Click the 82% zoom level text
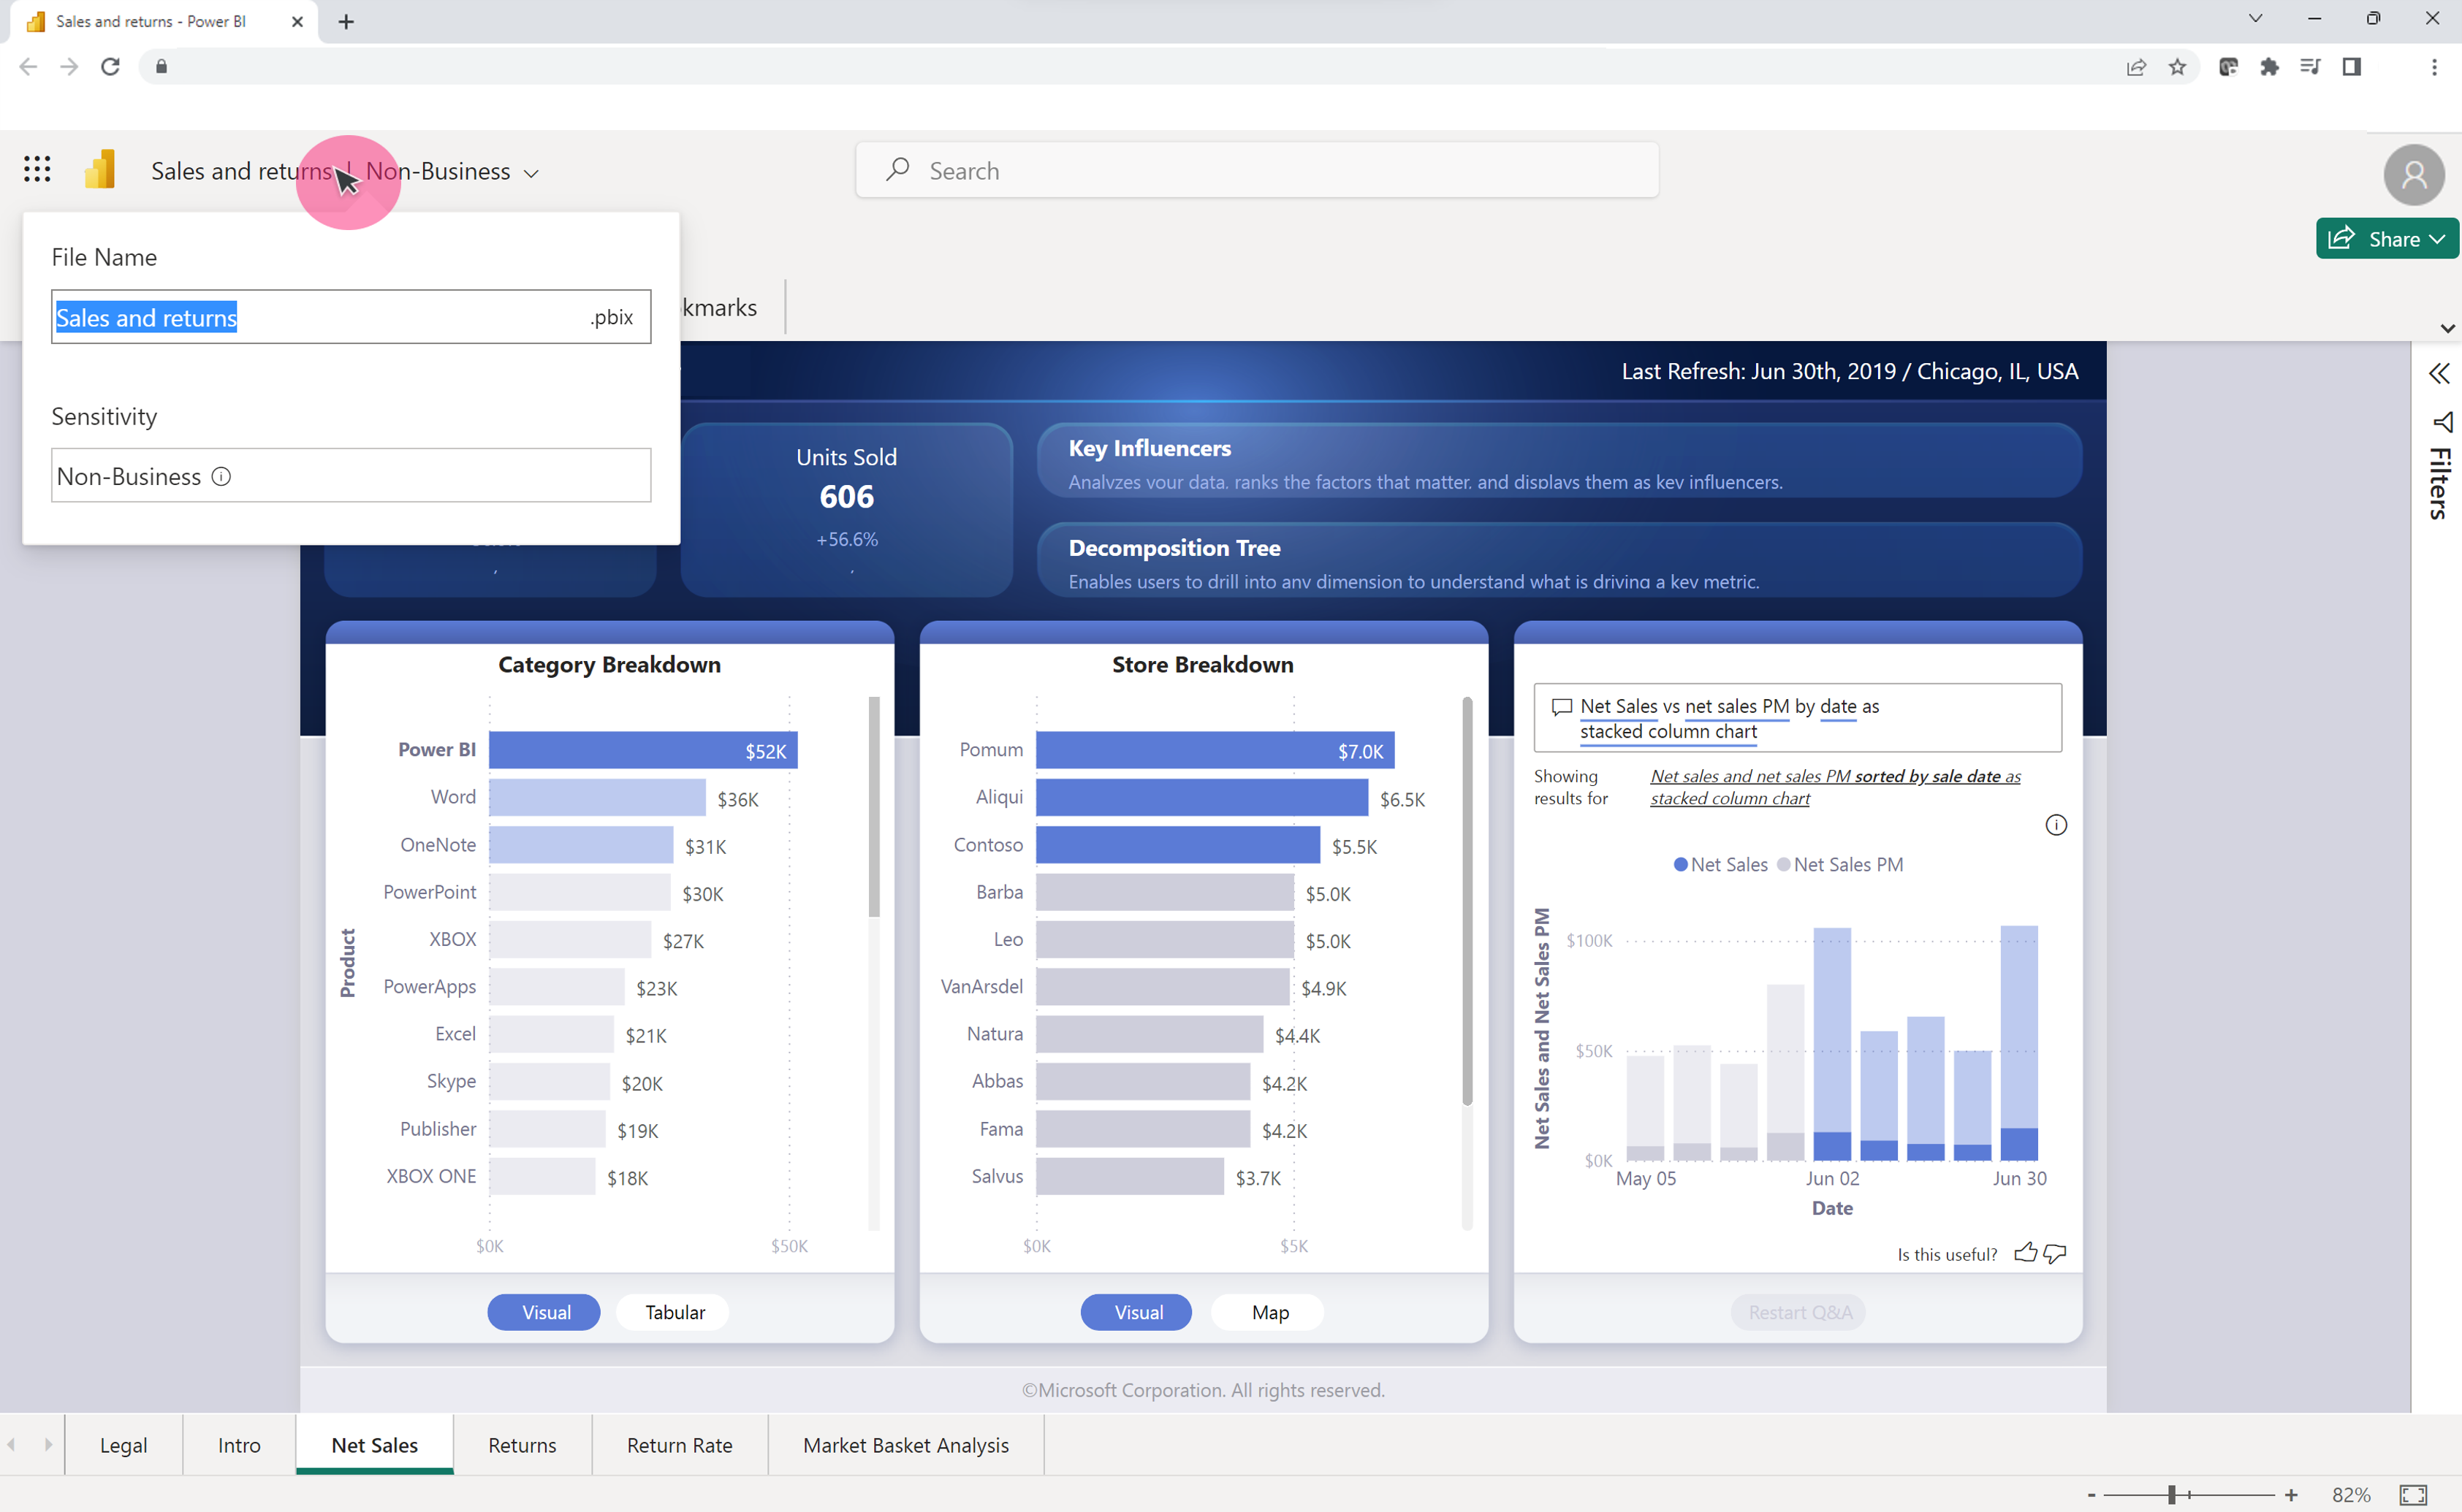 (2351, 1495)
